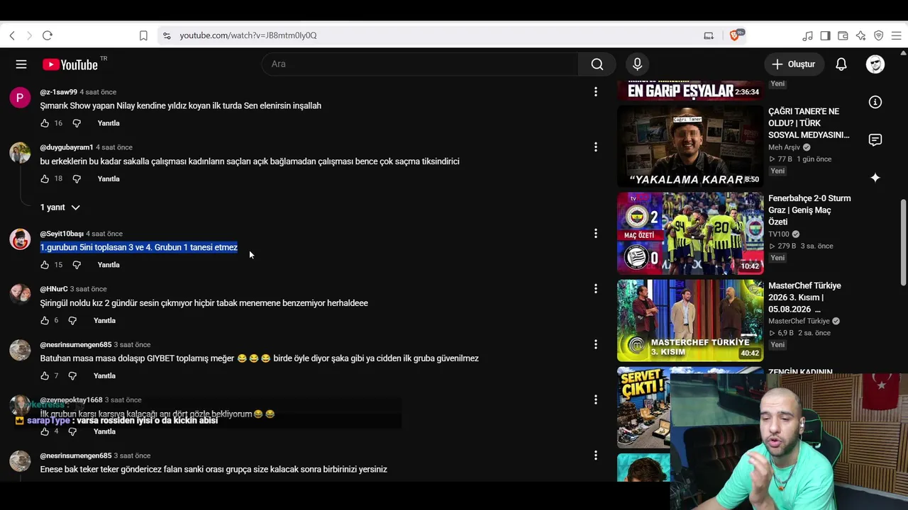Like the comment by @z-1saw99

(45, 123)
